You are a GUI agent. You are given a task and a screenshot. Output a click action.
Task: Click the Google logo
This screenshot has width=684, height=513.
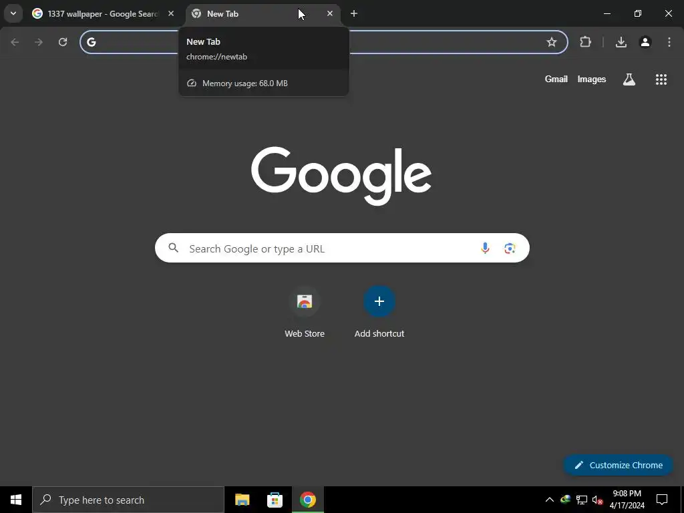pos(341,176)
